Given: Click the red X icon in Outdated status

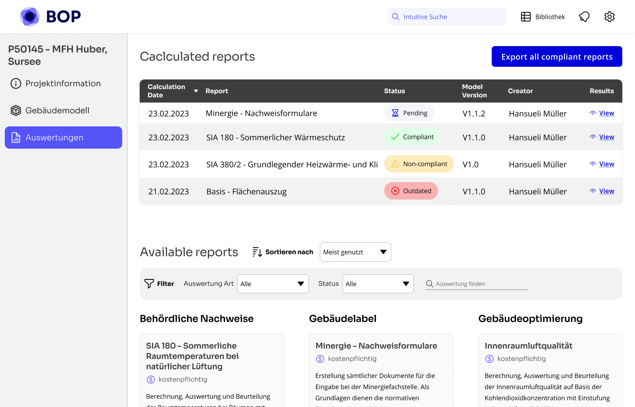Looking at the screenshot, I should [395, 191].
